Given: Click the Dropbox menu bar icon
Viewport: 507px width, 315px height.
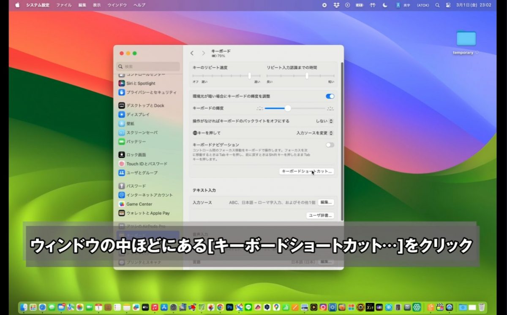Looking at the screenshot, I should [336, 5].
